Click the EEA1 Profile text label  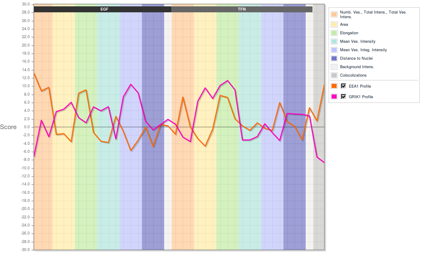[360, 86]
